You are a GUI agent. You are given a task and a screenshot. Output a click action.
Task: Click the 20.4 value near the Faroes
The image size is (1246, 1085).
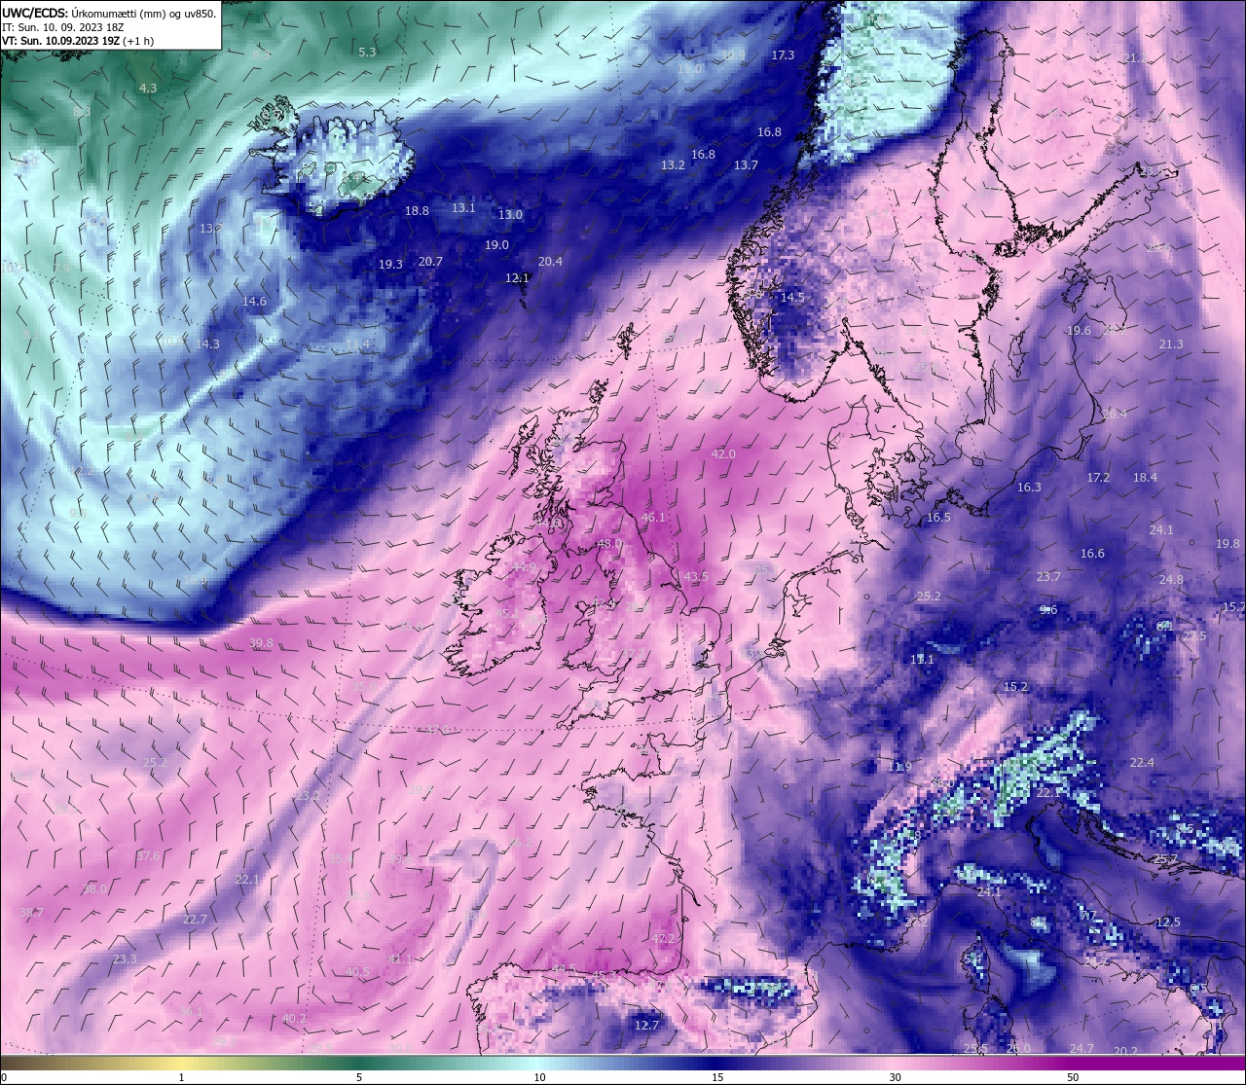(550, 262)
